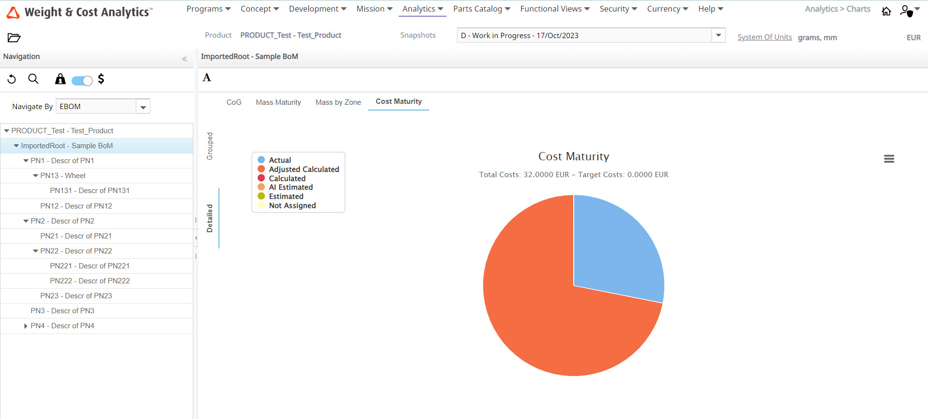
Task: Toggle the Actual series in the legend
Action: [x=279, y=160]
